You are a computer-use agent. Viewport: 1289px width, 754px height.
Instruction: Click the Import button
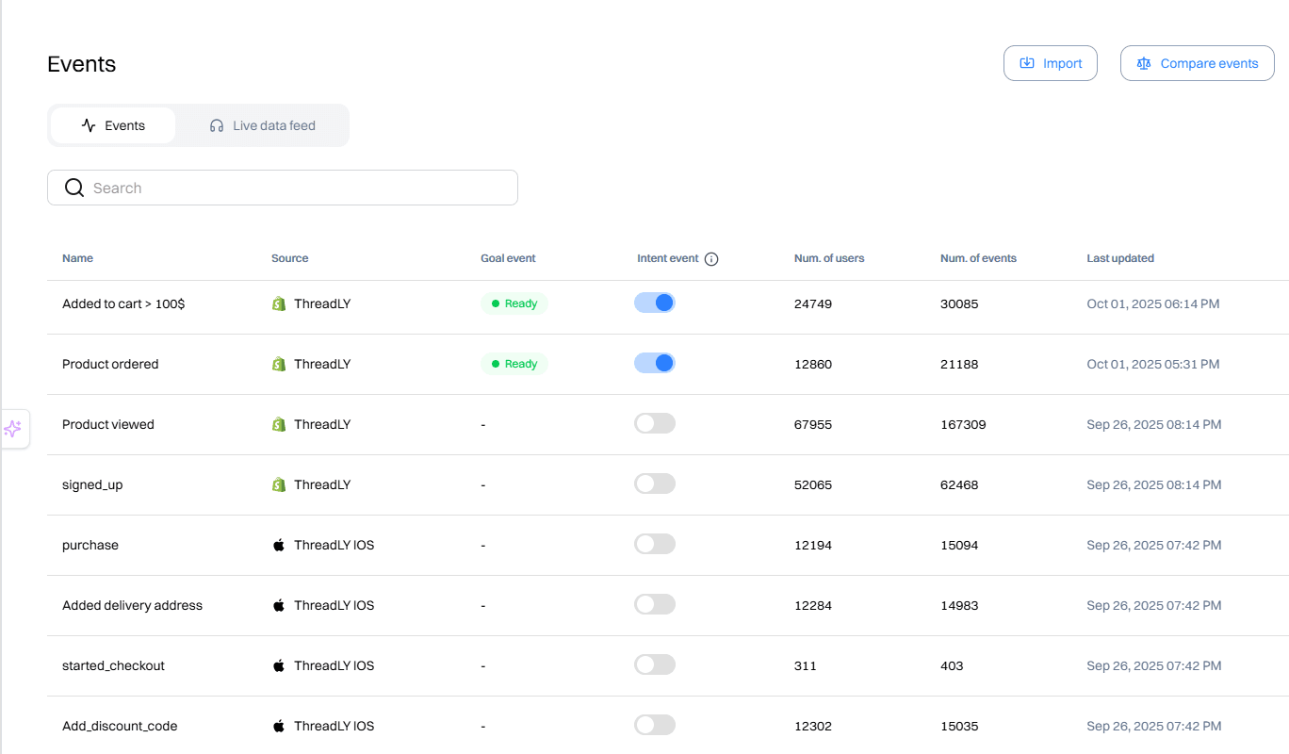pos(1050,62)
